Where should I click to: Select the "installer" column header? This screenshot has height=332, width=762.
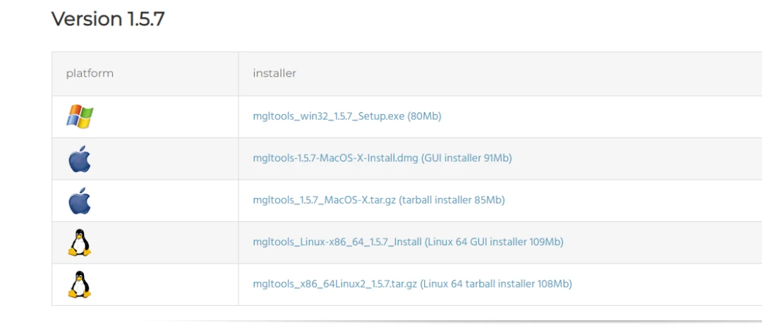pos(274,73)
